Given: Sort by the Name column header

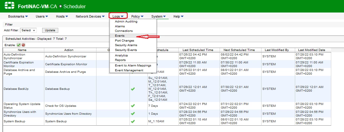Looking at the screenshot, I should coord(23,50).
